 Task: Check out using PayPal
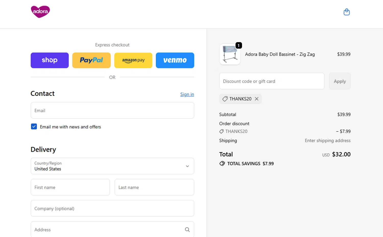(x=91, y=60)
